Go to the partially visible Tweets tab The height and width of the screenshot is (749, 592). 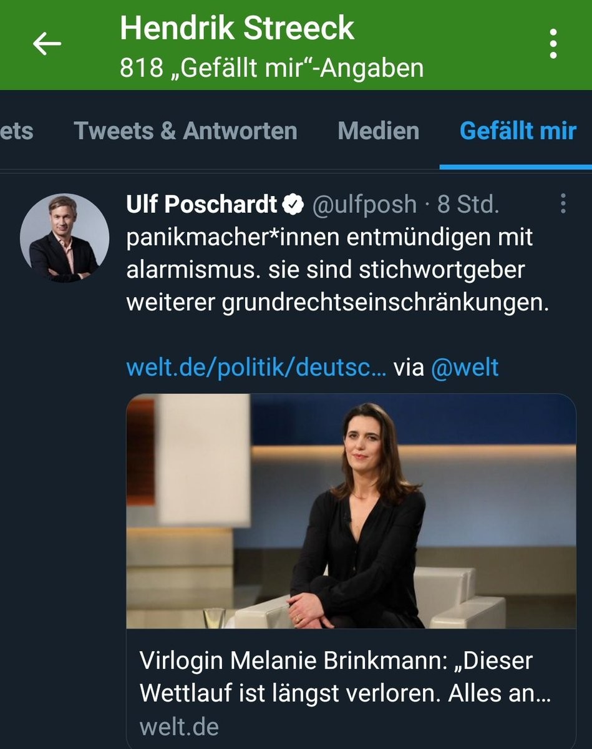pyautogui.click(x=16, y=131)
